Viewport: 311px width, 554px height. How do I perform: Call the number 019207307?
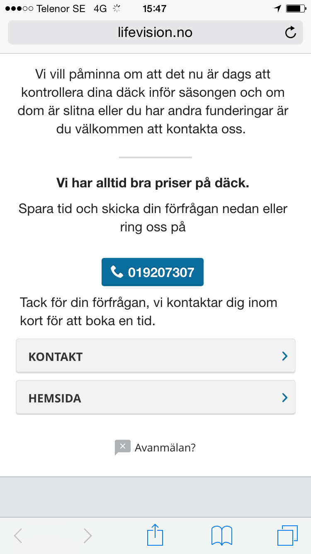153,272
